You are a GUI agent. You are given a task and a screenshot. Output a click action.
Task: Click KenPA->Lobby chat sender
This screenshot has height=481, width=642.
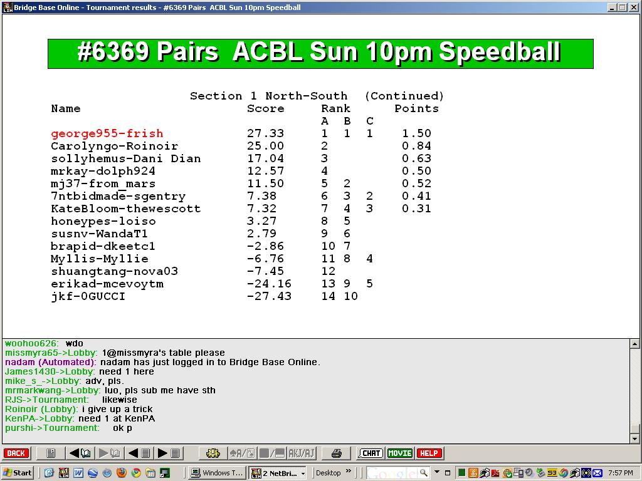click(39, 419)
